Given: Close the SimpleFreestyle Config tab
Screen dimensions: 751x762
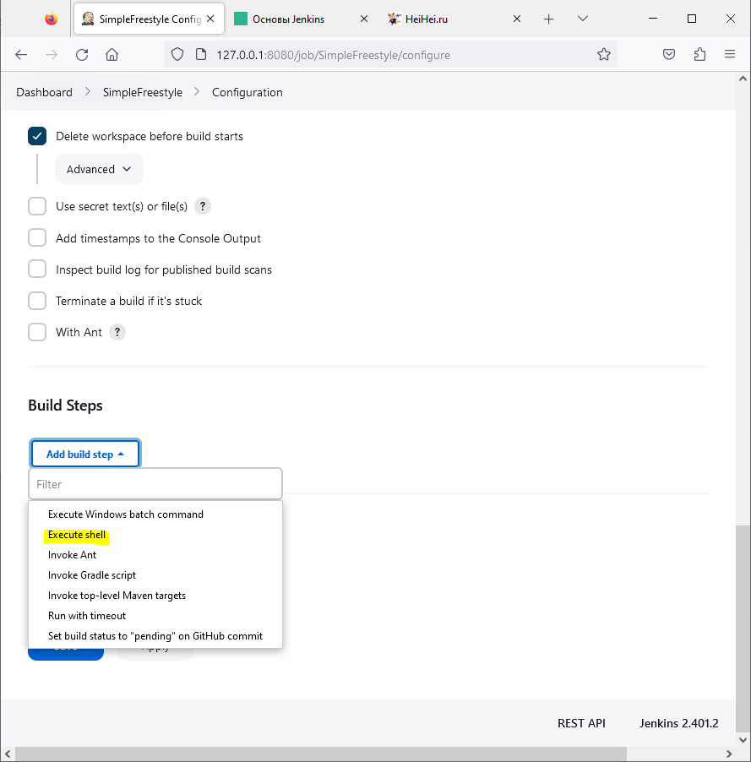Looking at the screenshot, I should pyautogui.click(x=210, y=19).
